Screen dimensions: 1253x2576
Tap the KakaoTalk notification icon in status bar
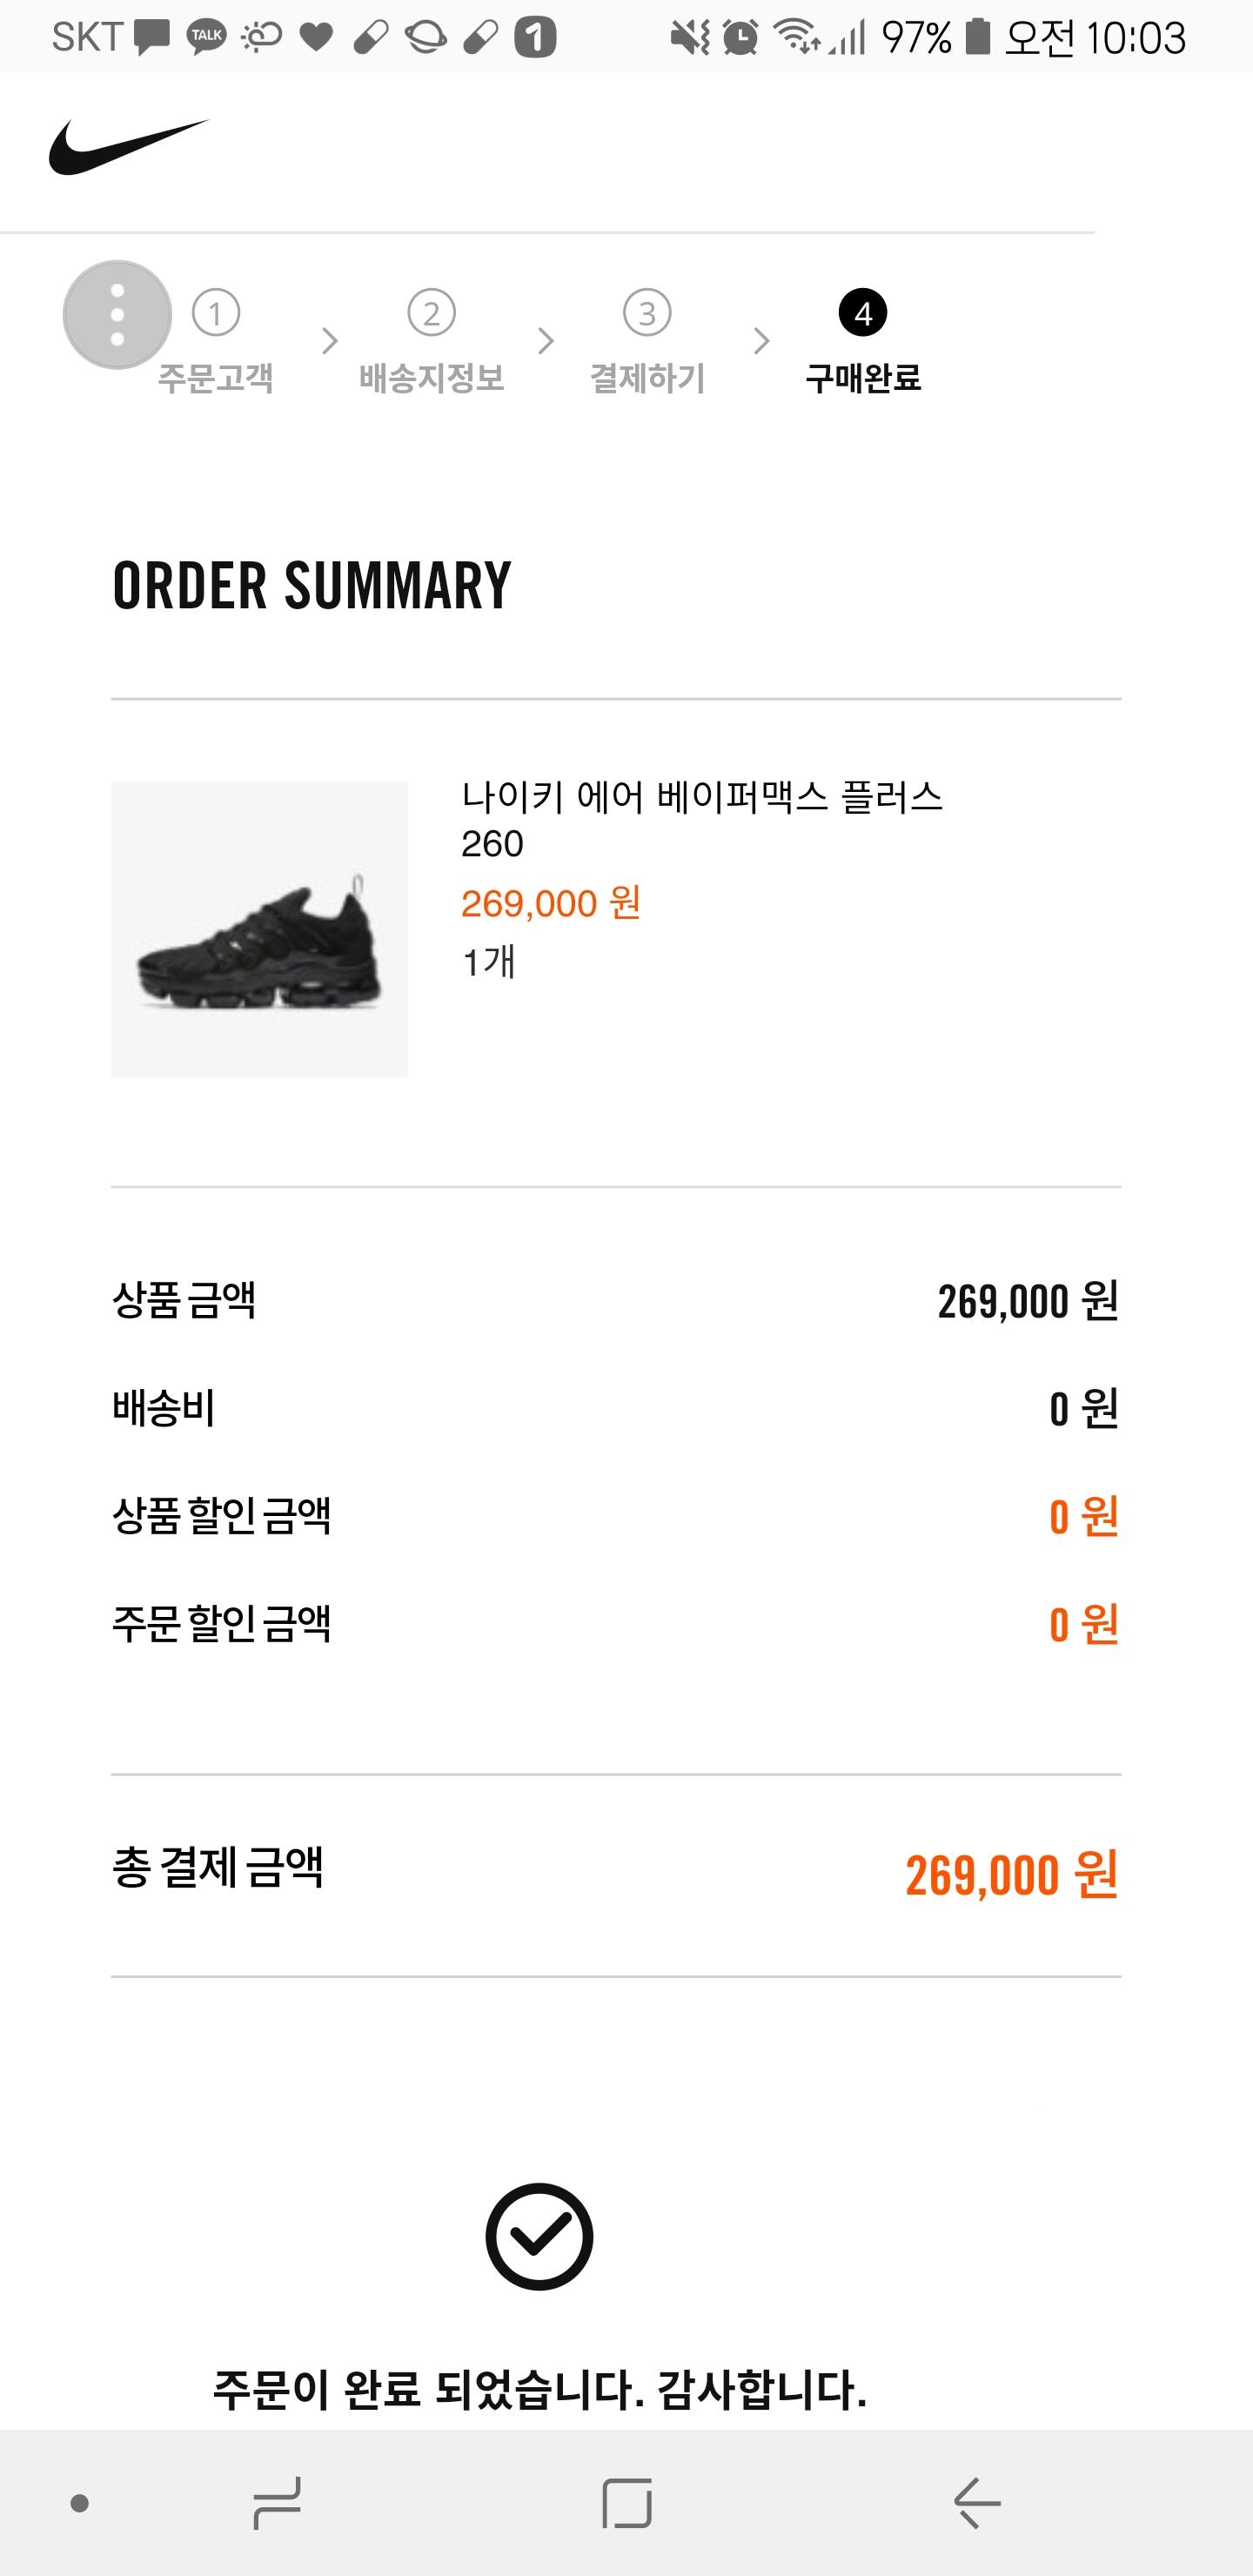207,37
